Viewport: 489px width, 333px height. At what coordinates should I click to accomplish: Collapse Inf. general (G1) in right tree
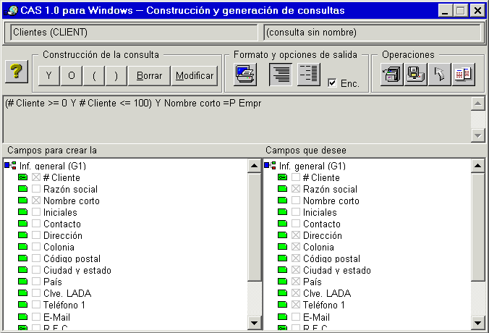point(270,166)
